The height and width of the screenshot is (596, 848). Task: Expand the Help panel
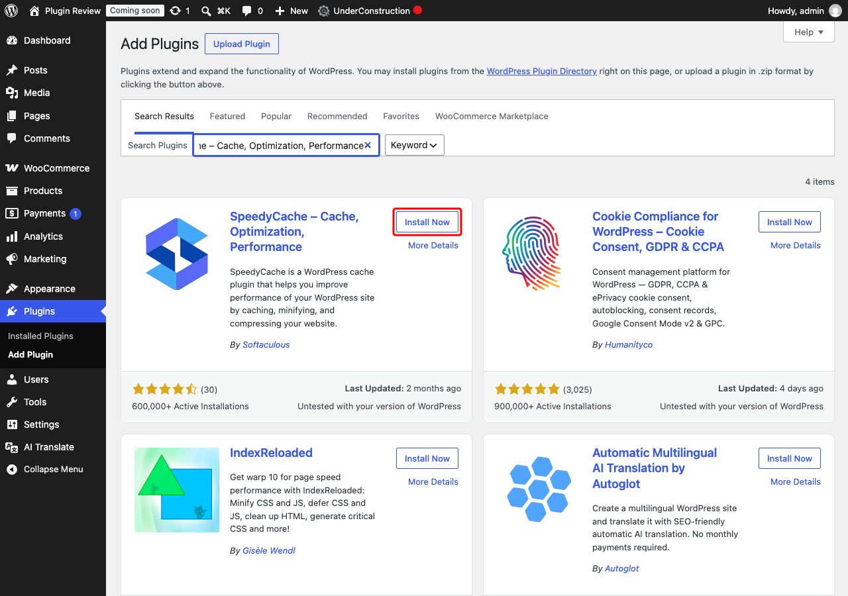pos(809,32)
